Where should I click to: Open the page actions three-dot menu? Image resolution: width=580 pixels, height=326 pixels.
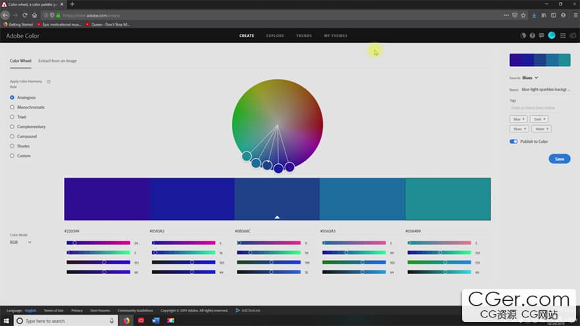click(506, 15)
